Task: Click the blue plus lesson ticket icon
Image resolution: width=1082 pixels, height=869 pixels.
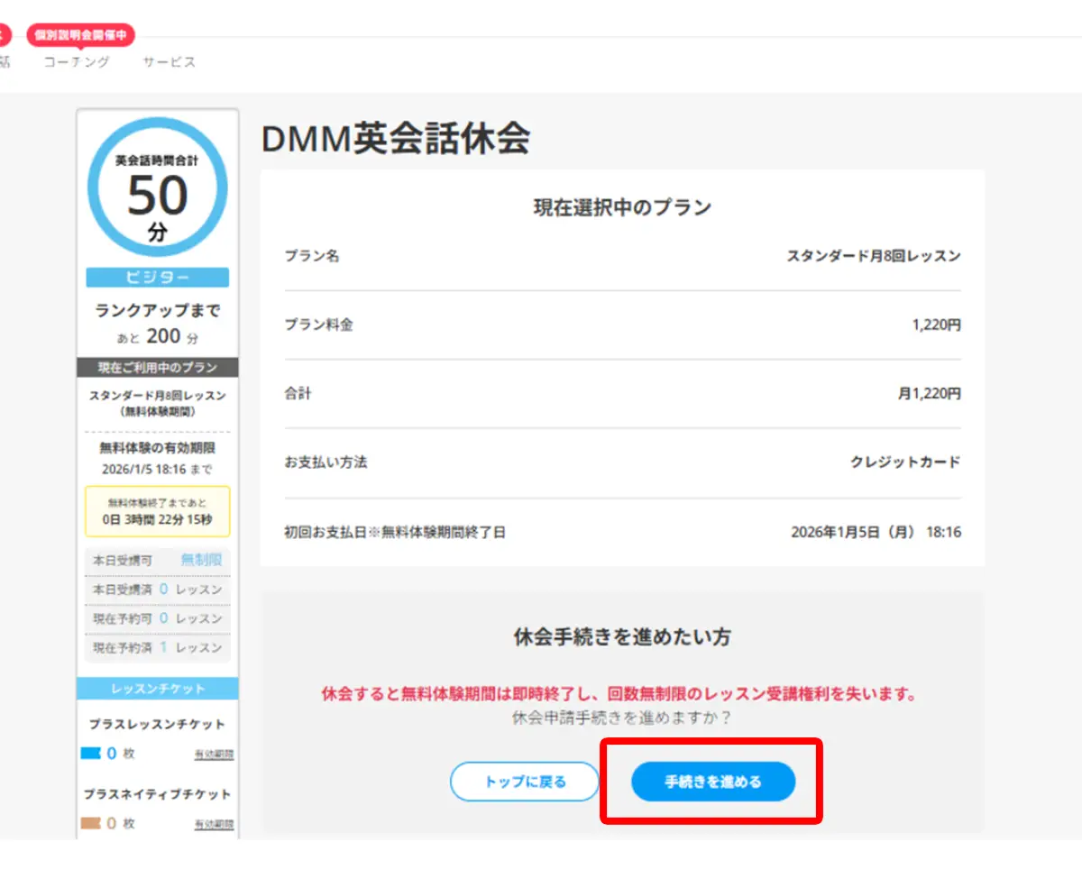Action: [91, 754]
